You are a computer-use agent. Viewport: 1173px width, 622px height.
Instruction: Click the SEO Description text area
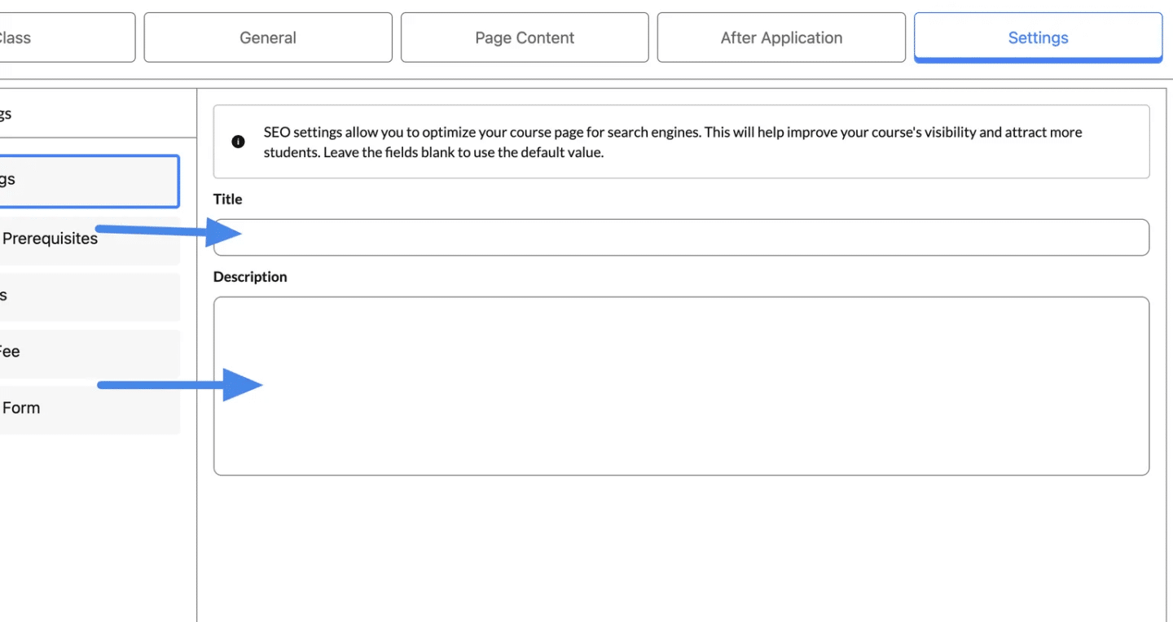point(681,386)
